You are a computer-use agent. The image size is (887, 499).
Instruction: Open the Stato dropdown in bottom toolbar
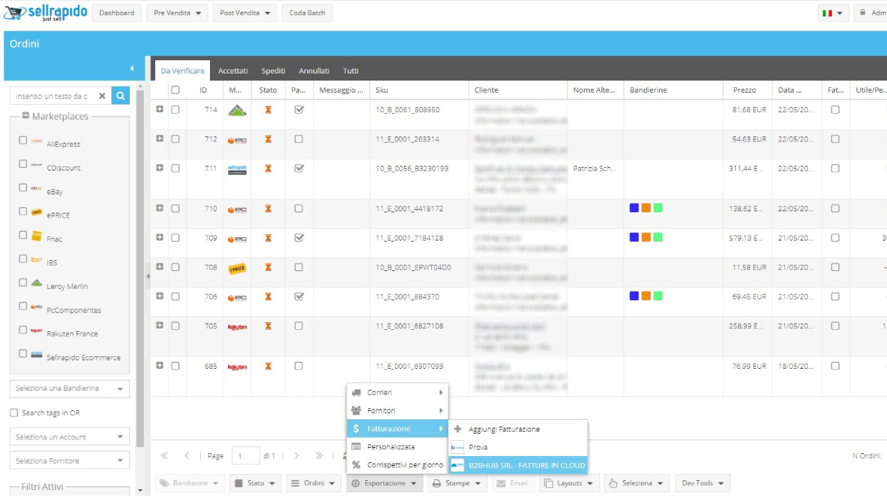tap(255, 483)
